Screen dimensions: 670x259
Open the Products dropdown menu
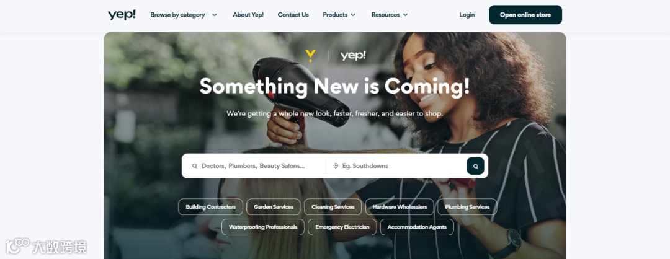[x=339, y=15]
